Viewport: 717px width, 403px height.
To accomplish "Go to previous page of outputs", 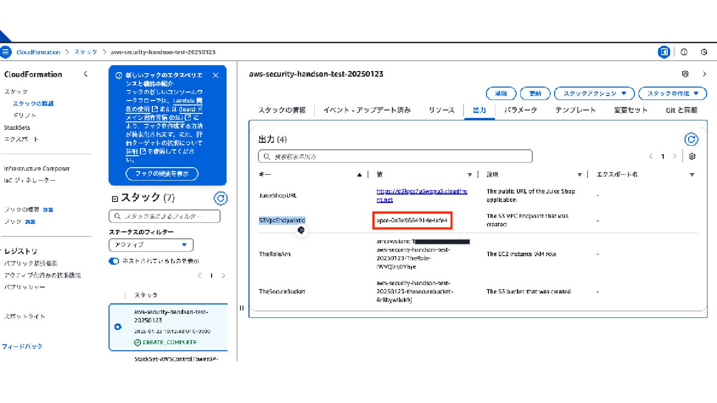I will [651, 156].
